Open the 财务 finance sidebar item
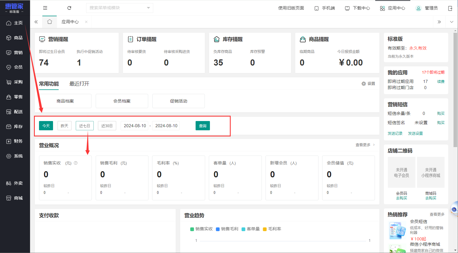The width and height of the screenshot is (458, 253). click(15, 141)
